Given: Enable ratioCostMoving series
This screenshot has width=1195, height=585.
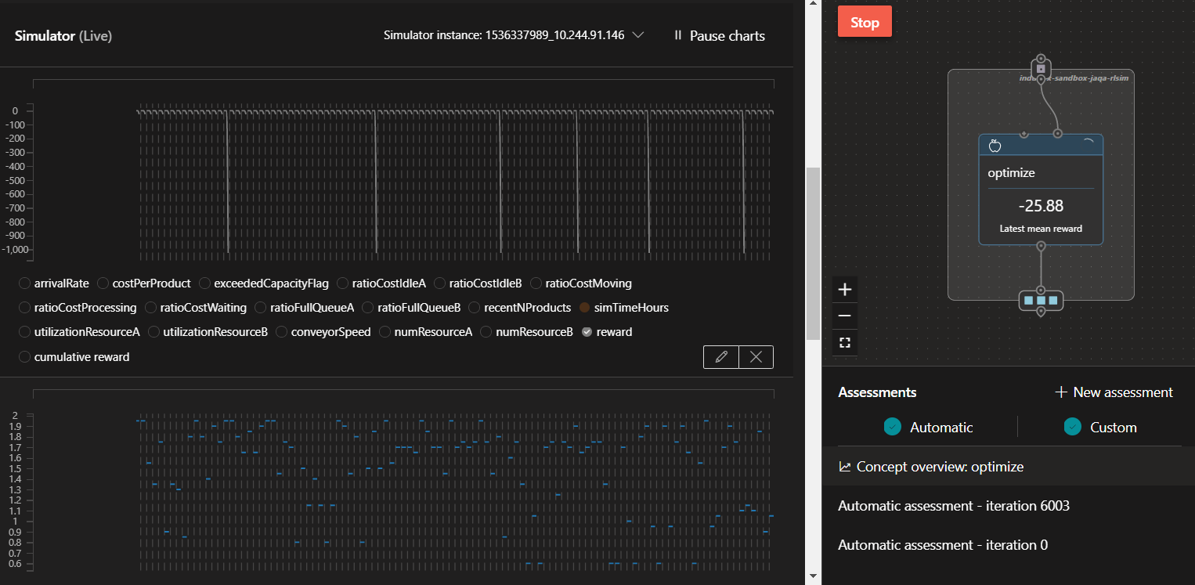Looking at the screenshot, I should [x=536, y=283].
